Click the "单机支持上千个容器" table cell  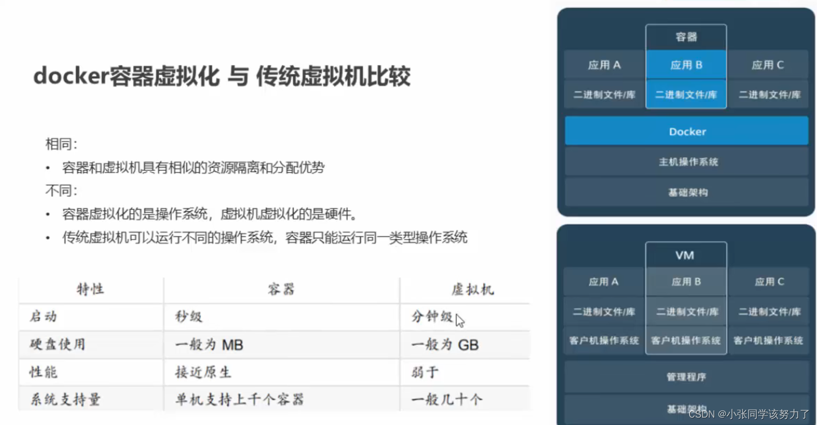pos(281,399)
